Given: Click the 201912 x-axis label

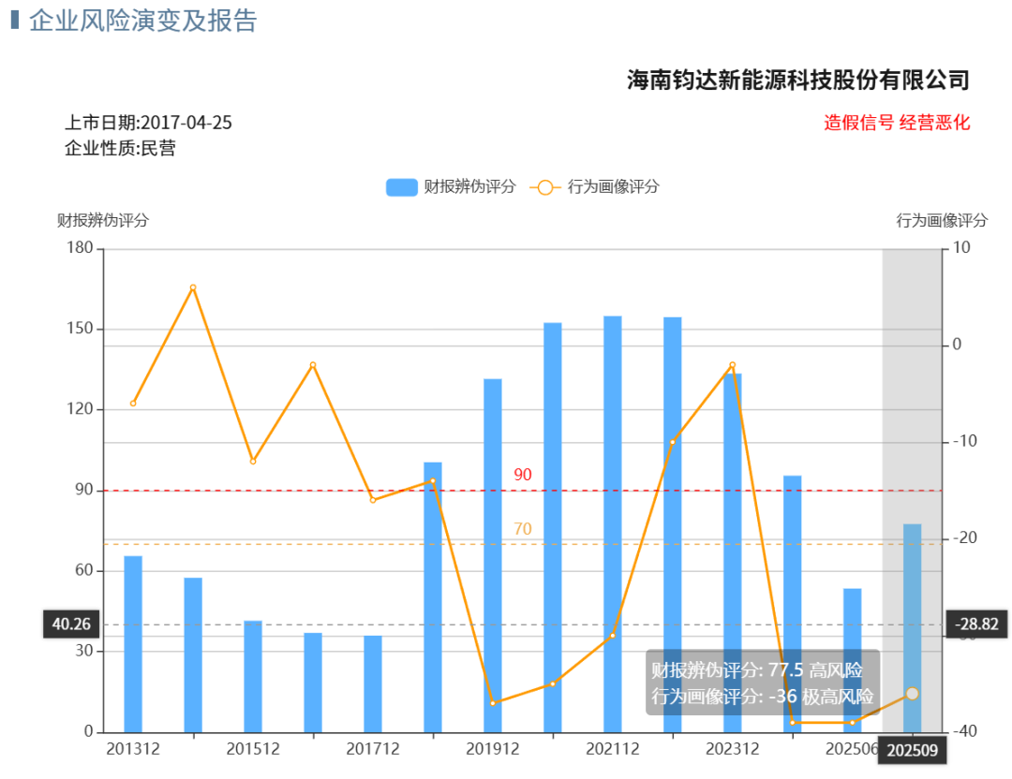Looking at the screenshot, I should tap(493, 749).
